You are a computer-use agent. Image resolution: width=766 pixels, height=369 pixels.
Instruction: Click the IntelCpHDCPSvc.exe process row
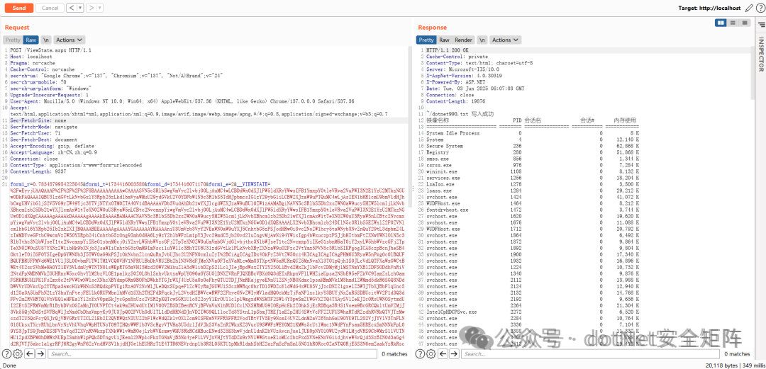tap(533, 312)
